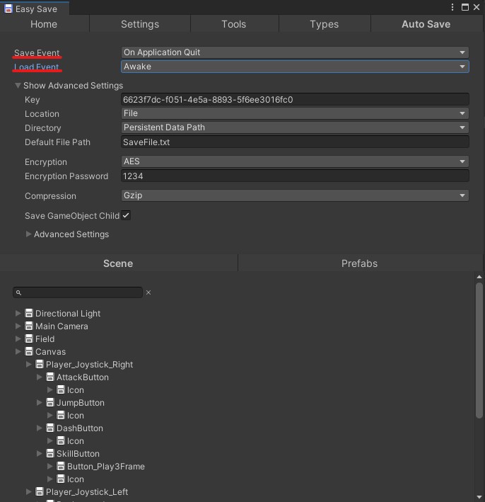The width and height of the screenshot is (485, 502).
Task: Switch to the Settings tab
Action: coord(140,24)
